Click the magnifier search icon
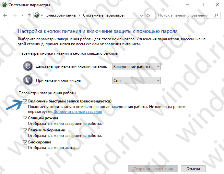 point(216,15)
